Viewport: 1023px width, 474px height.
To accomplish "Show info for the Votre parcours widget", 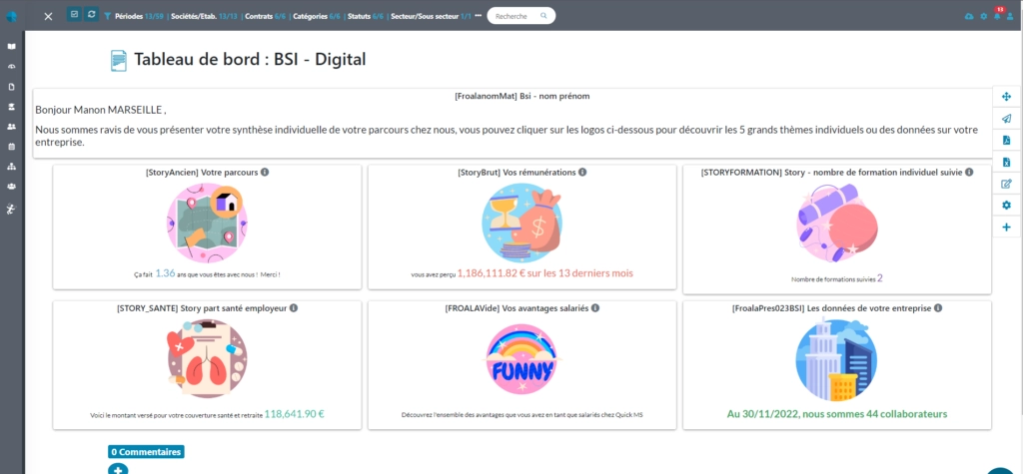I will click(266, 172).
